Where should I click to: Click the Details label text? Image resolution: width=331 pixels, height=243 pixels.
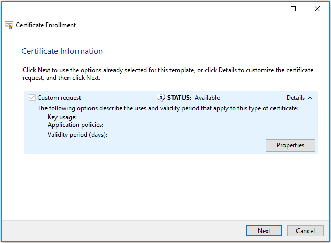(295, 98)
